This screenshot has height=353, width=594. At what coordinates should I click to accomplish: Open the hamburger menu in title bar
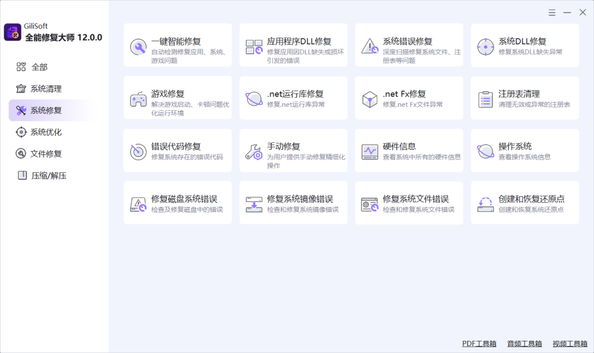pyautogui.click(x=552, y=12)
